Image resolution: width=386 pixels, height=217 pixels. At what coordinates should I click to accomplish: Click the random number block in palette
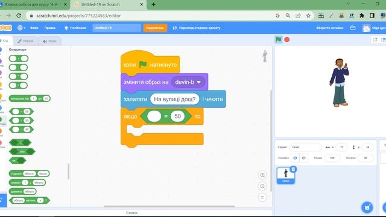30,98
